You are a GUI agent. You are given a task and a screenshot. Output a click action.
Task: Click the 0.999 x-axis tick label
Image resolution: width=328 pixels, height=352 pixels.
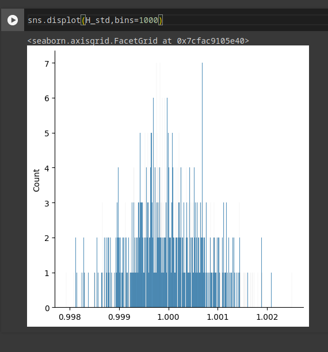119,317
